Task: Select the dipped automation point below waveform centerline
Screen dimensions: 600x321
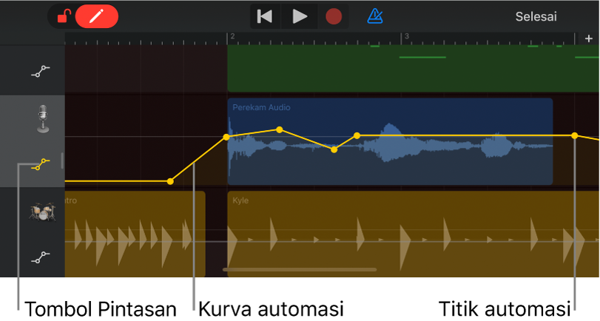Action: [x=334, y=149]
